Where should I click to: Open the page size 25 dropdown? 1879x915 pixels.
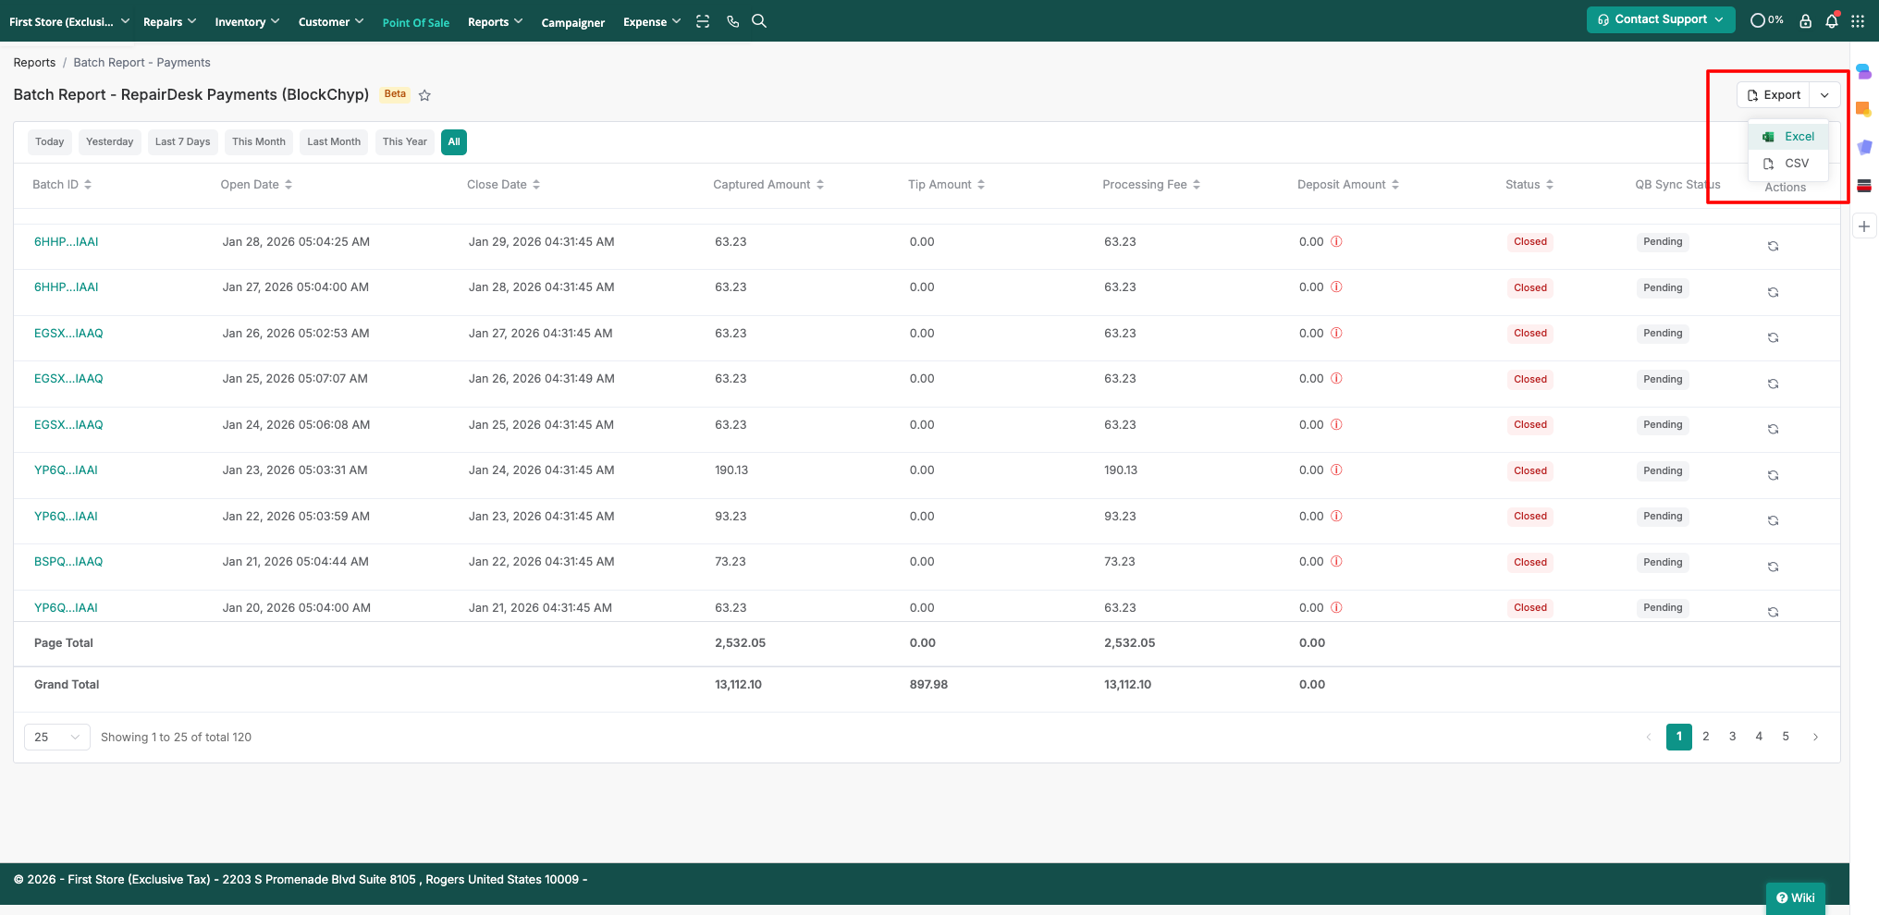pyautogui.click(x=56, y=737)
